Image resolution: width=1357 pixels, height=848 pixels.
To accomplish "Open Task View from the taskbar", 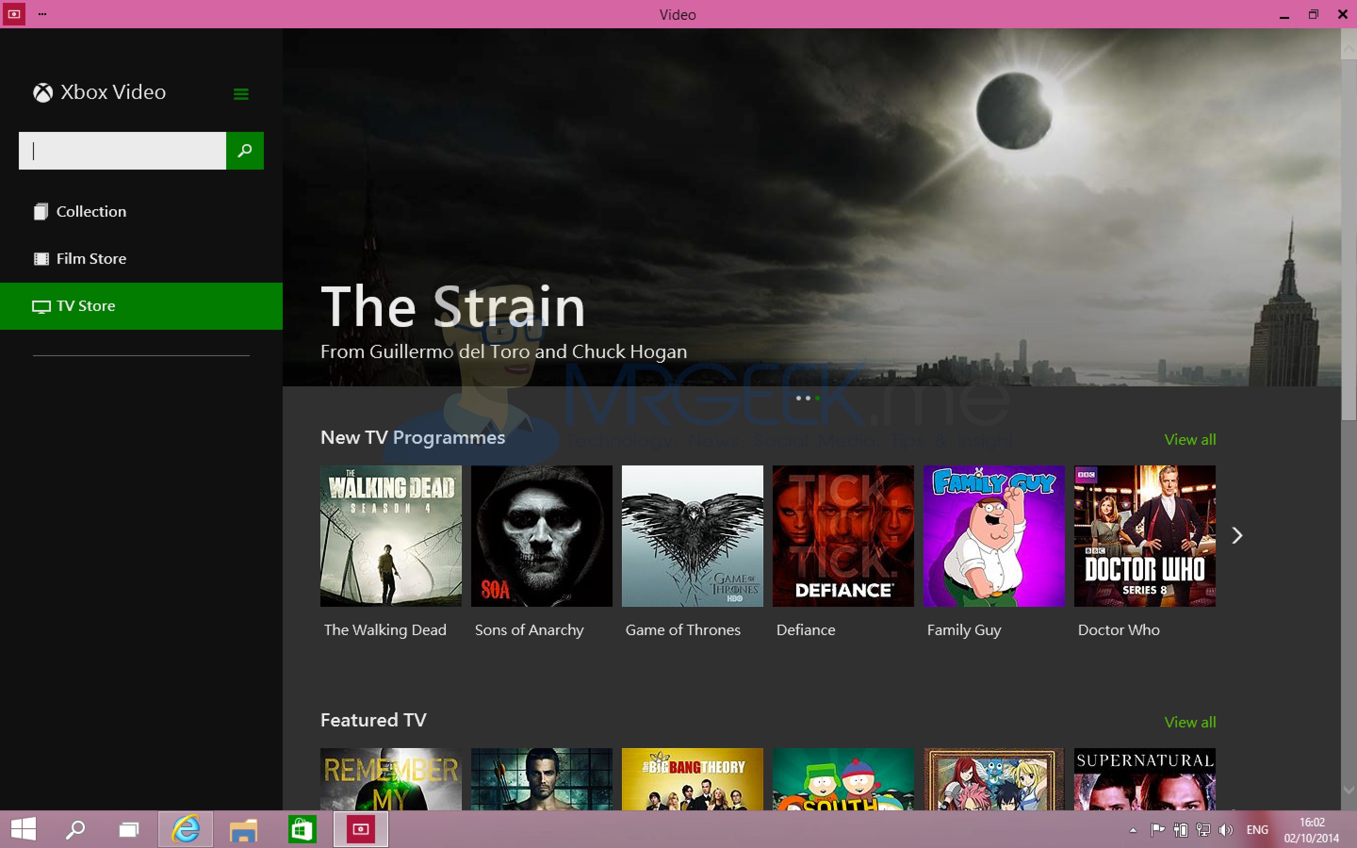I will (129, 829).
